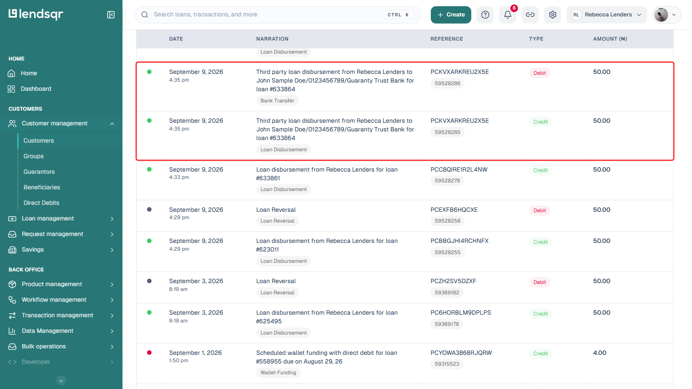Image resolution: width=692 pixels, height=389 pixels.
Task: Open the settings gear icon
Action: [553, 15]
